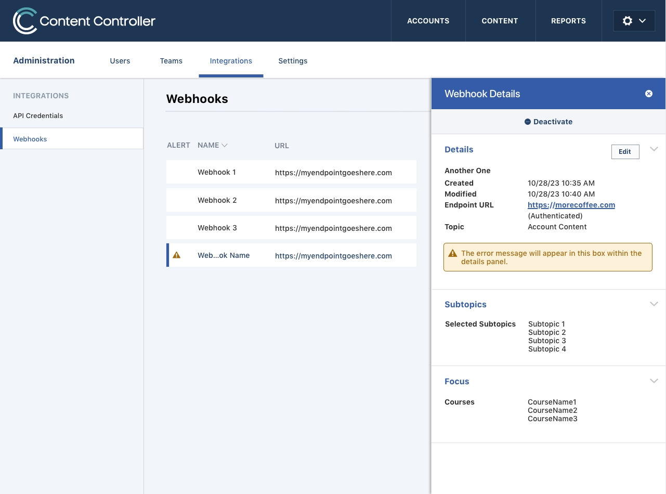
Task: Click CourseName1 in Courses
Action: click(552, 402)
